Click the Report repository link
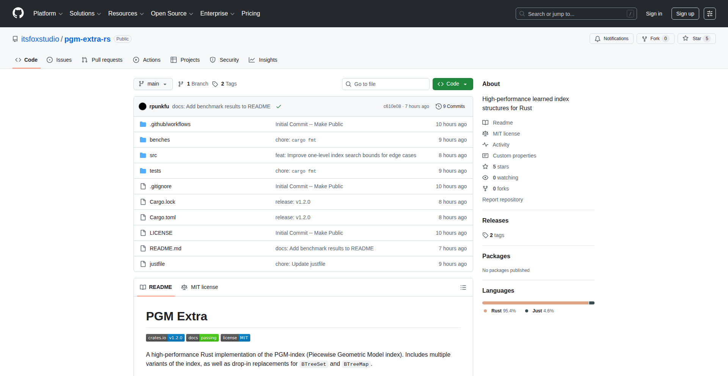Viewport: 728px width, 376px height. pos(502,200)
